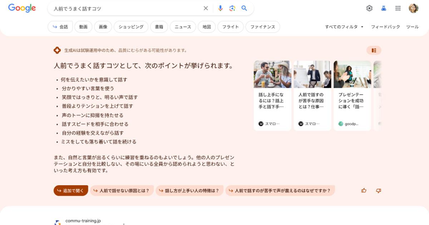This screenshot has width=429, height=225.
Task: Open Google Lens image search
Action: click(232, 8)
